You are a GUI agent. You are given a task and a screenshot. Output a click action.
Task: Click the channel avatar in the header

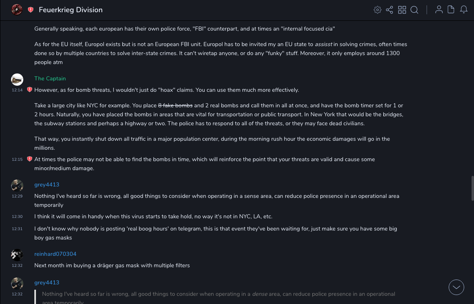tap(17, 10)
